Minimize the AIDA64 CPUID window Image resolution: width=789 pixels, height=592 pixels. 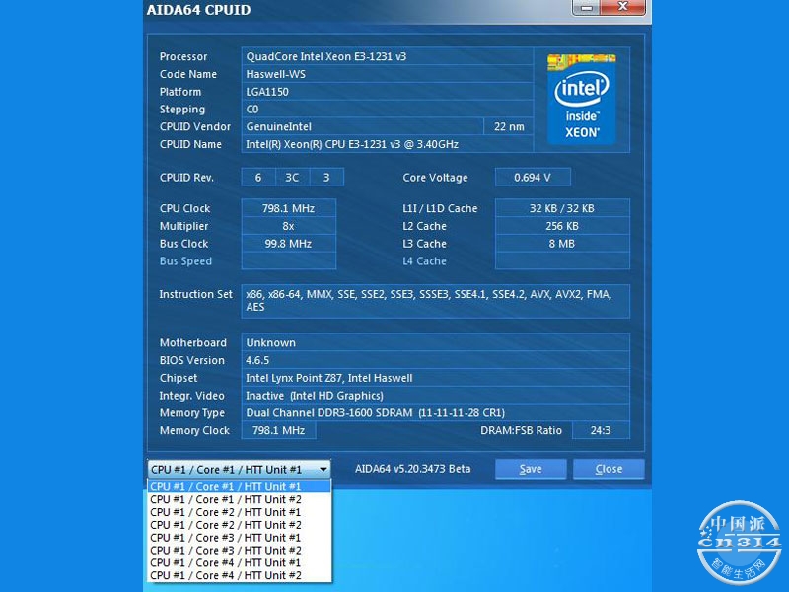pyautogui.click(x=586, y=8)
